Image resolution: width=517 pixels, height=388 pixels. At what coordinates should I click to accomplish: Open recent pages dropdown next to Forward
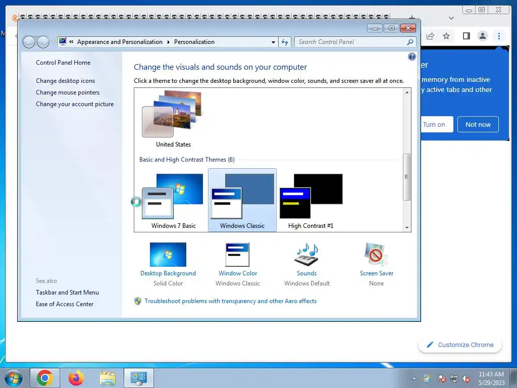(53, 42)
